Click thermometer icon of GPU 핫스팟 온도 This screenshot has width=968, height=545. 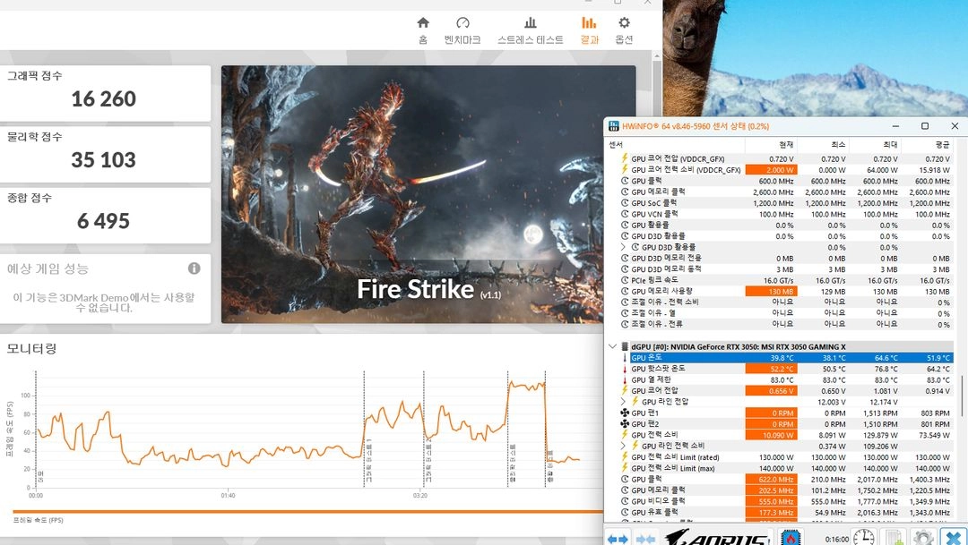pyautogui.click(x=625, y=369)
